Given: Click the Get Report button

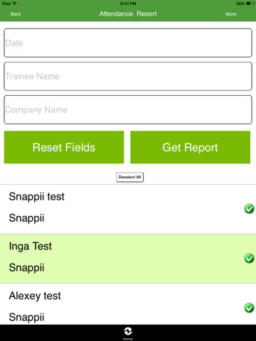Looking at the screenshot, I should [x=191, y=147].
